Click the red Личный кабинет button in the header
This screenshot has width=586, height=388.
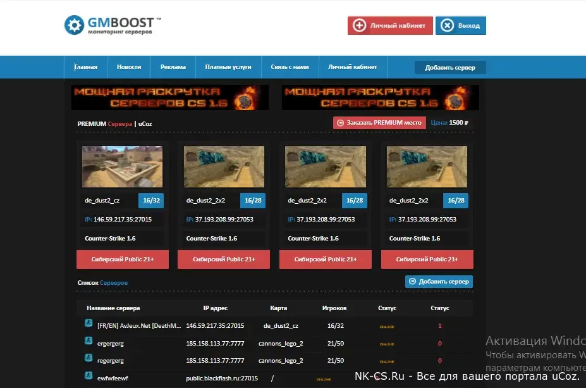[x=390, y=25]
